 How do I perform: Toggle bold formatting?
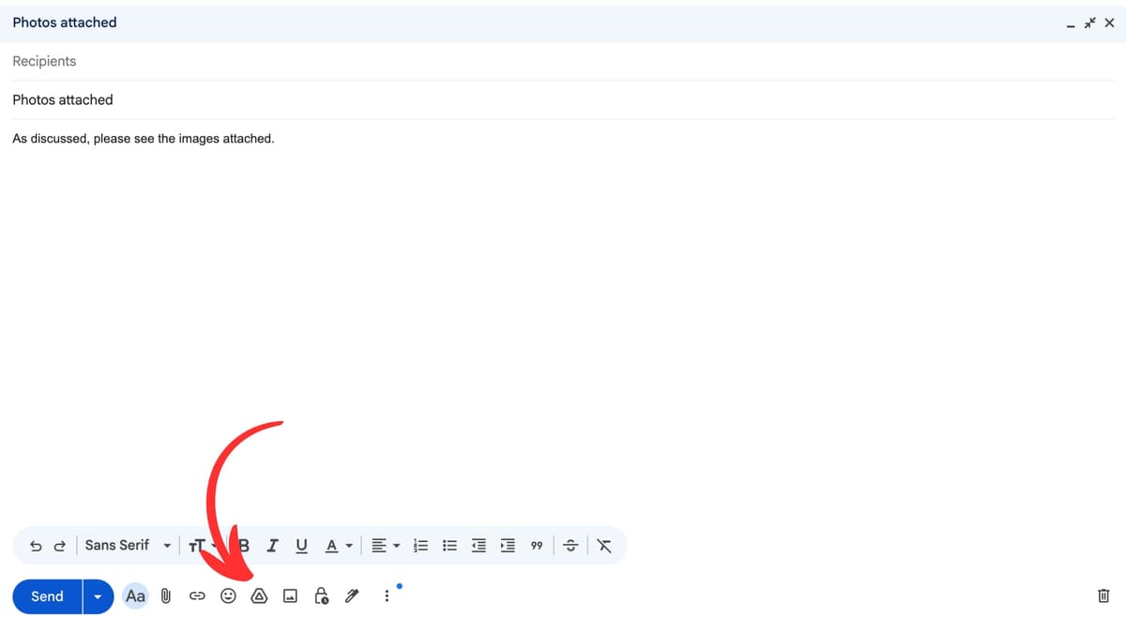(x=243, y=545)
